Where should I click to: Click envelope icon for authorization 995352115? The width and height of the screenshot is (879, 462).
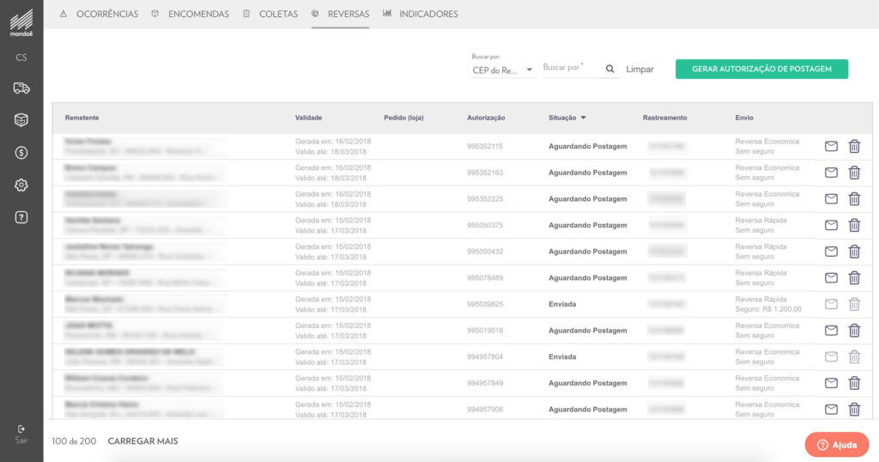point(830,147)
